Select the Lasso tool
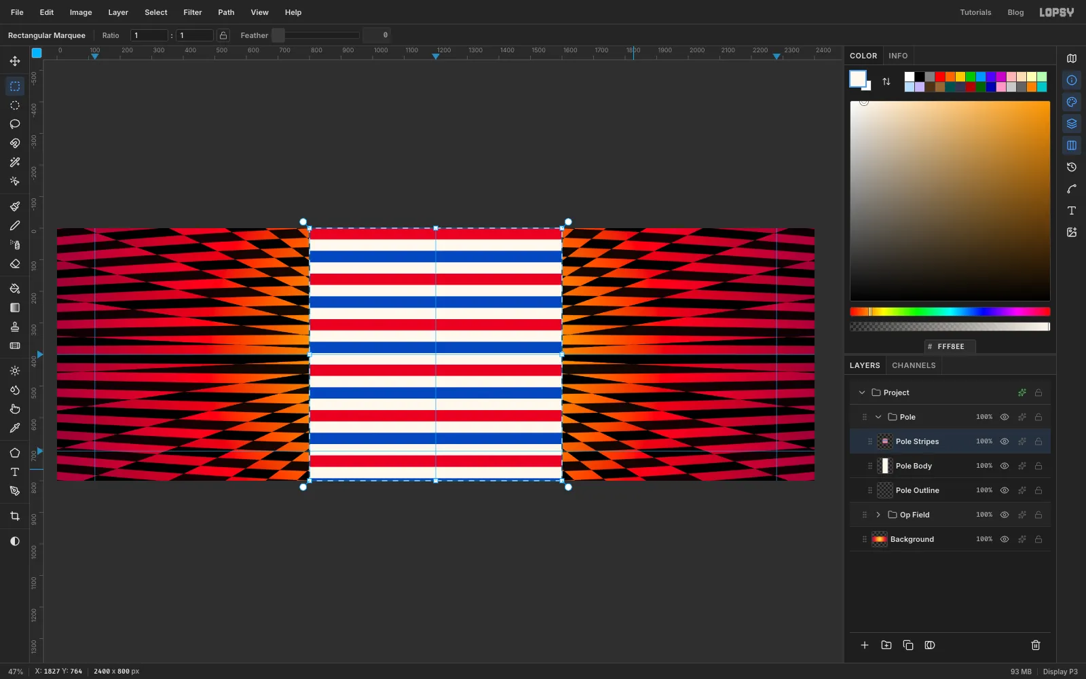This screenshot has width=1086, height=679. (x=15, y=124)
